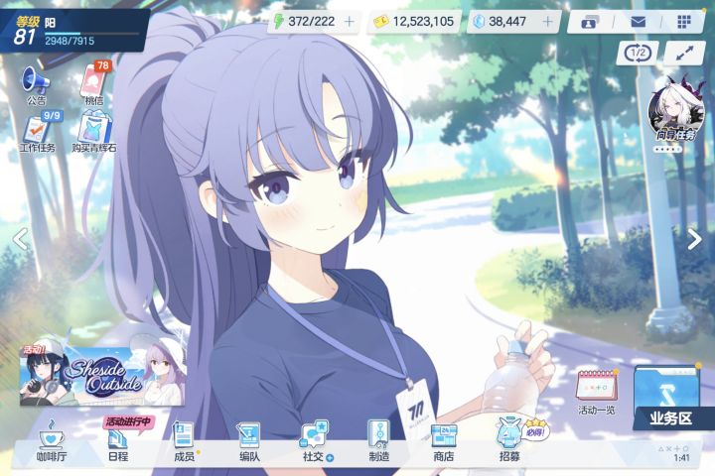Open 向导任务 guide mission avatar

click(676, 110)
